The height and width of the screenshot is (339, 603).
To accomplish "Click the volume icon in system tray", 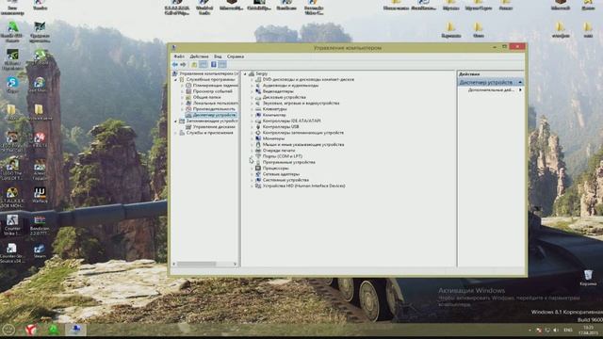I will [555, 331].
